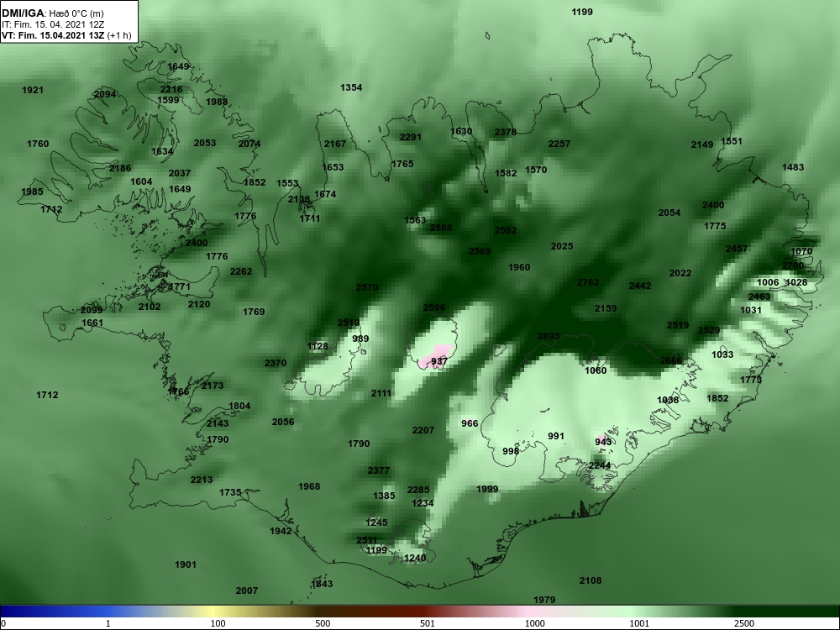Click the legend label '501'
Viewport: 840px width, 630px height.
point(427,623)
